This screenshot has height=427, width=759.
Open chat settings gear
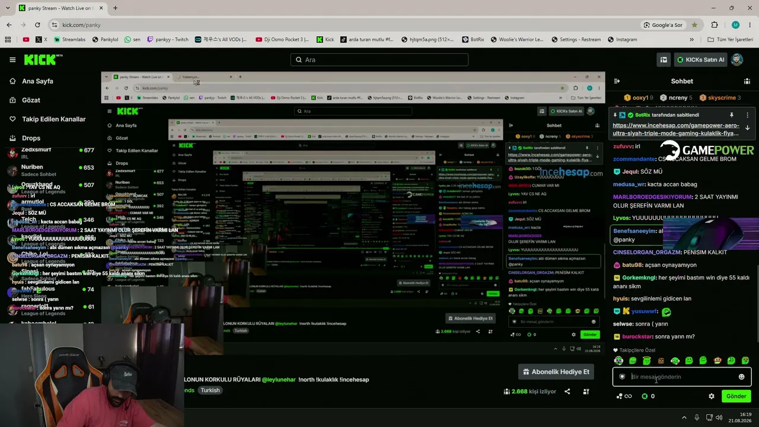point(712,396)
